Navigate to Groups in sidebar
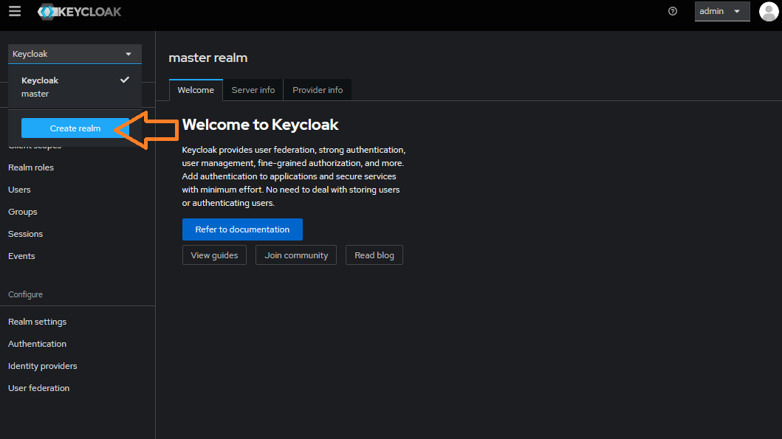Viewport: 782px width, 439px height. point(23,212)
